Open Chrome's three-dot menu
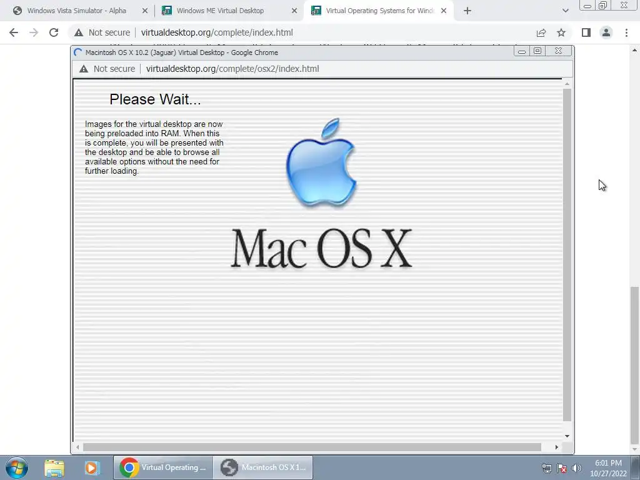The width and height of the screenshot is (640, 480). [x=626, y=32]
